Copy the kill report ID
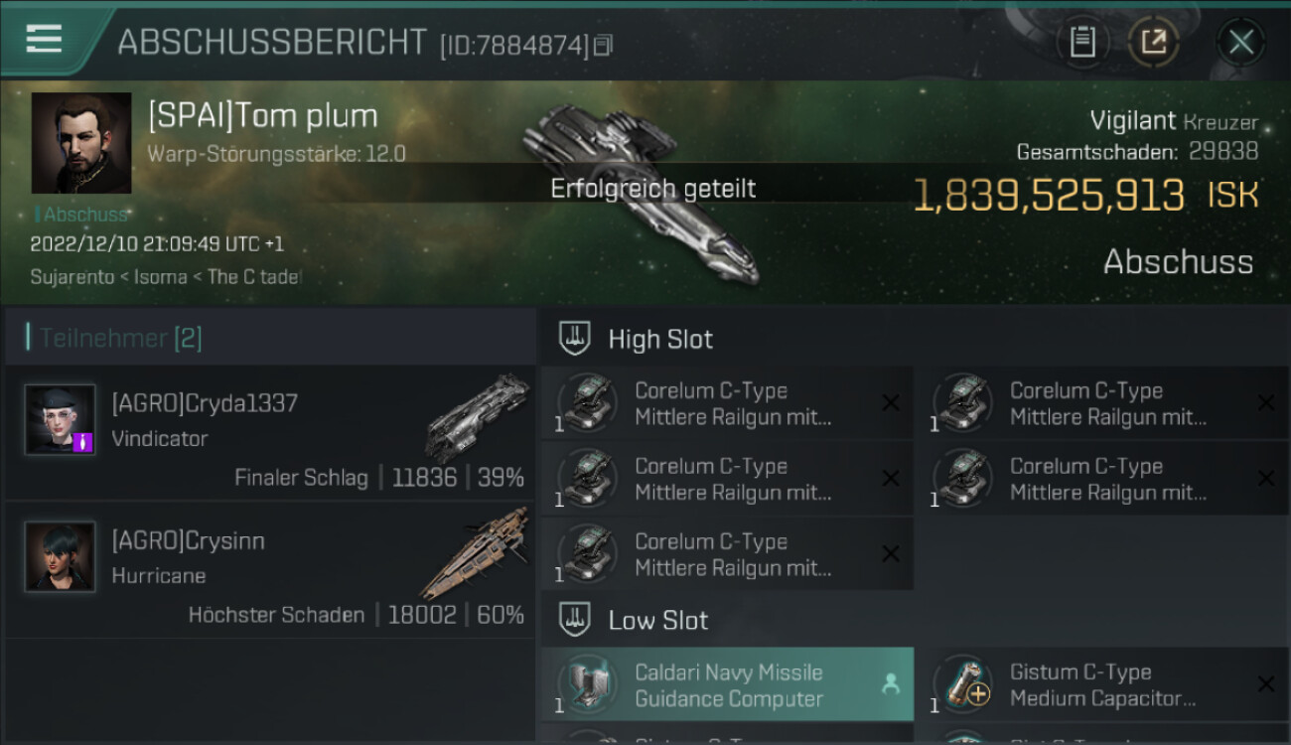 click(x=605, y=45)
